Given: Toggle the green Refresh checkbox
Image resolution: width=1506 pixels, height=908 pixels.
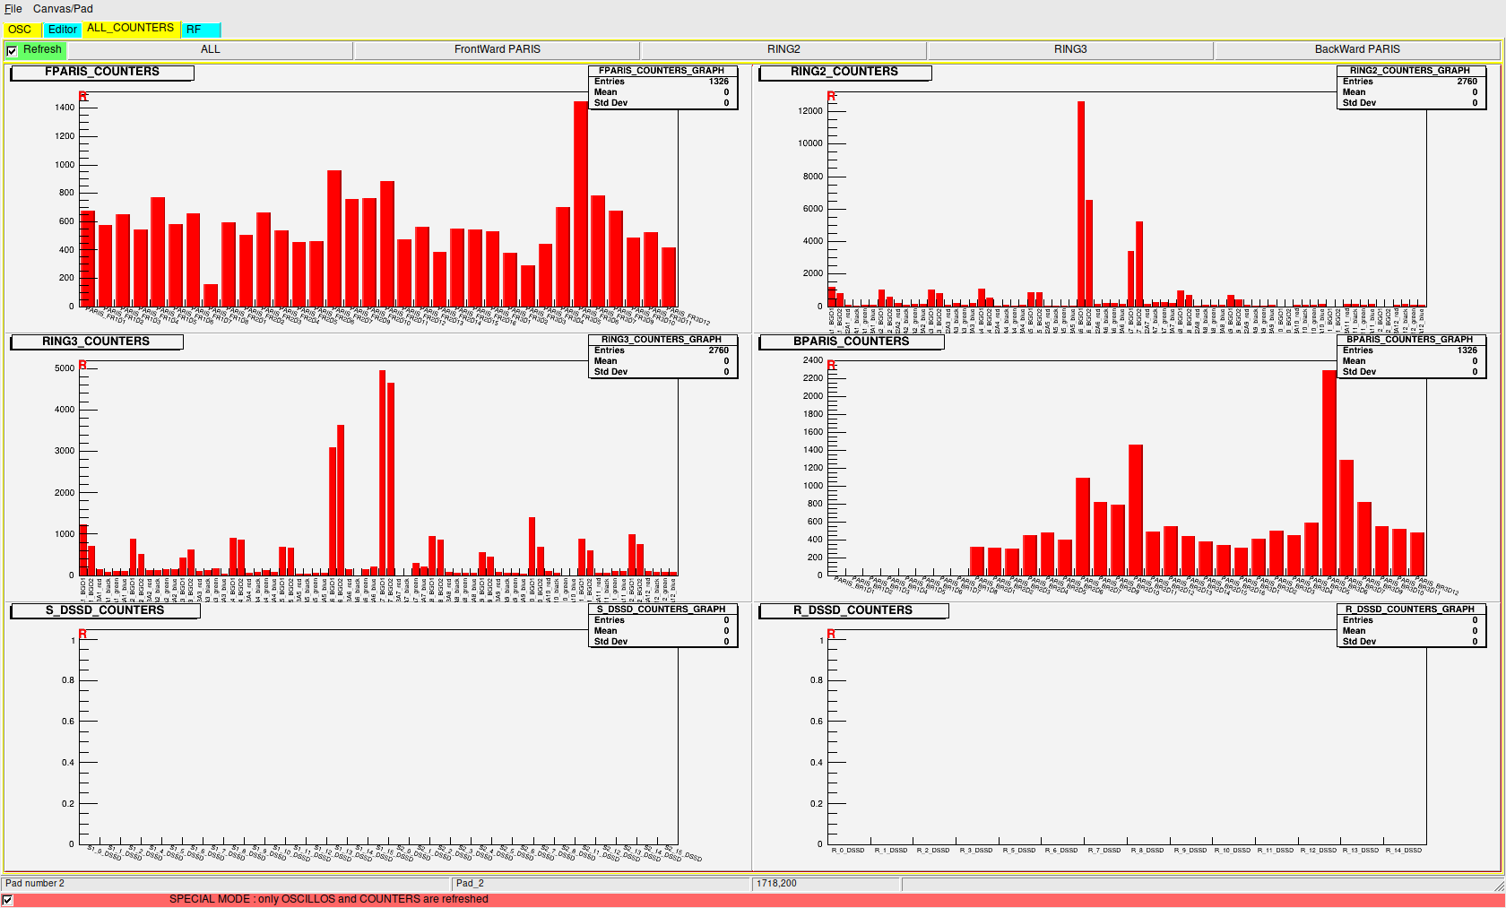Looking at the screenshot, I should click(12, 49).
